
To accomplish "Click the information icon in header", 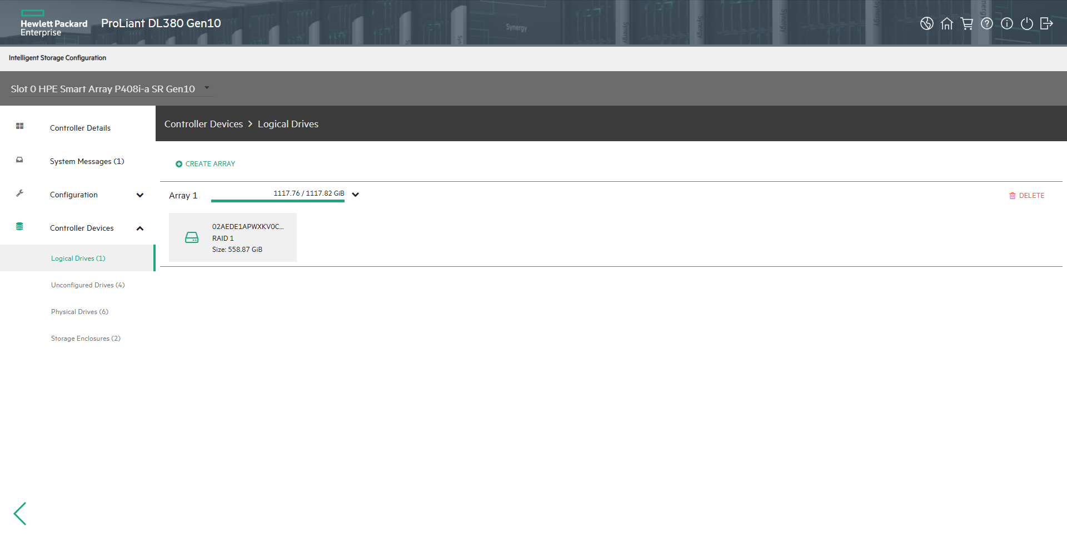I will (1006, 23).
